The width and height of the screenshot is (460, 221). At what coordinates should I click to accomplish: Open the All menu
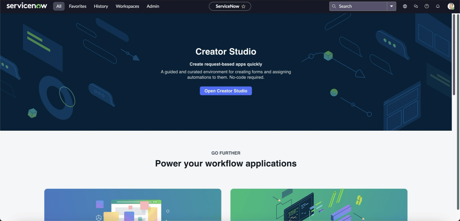pos(59,6)
